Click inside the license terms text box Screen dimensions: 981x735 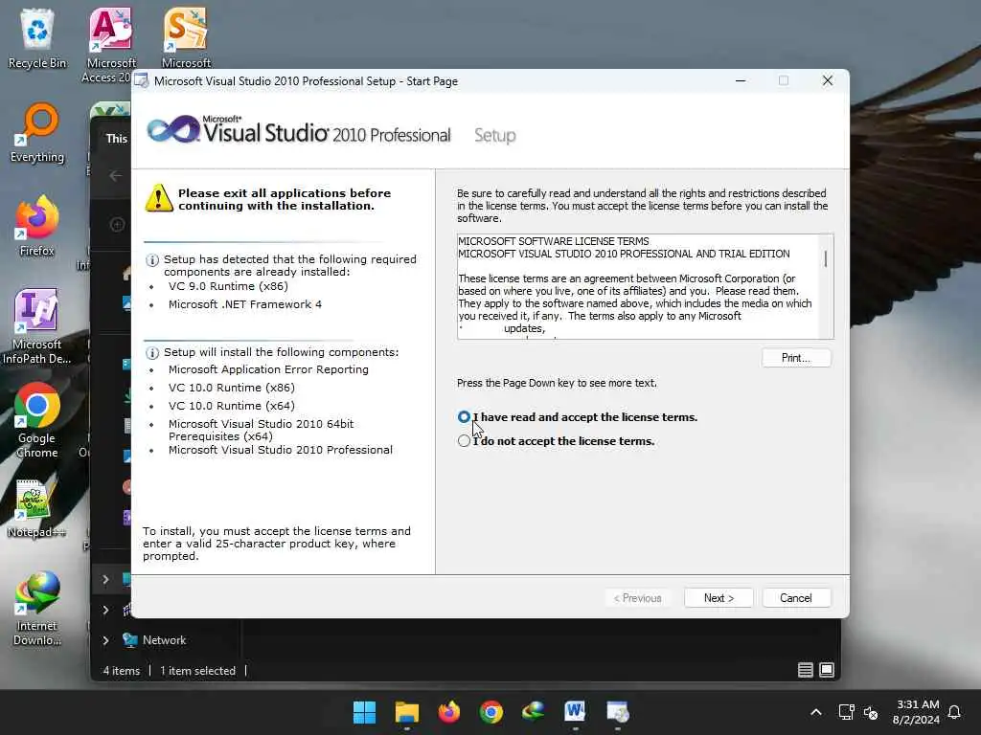[x=638, y=287]
